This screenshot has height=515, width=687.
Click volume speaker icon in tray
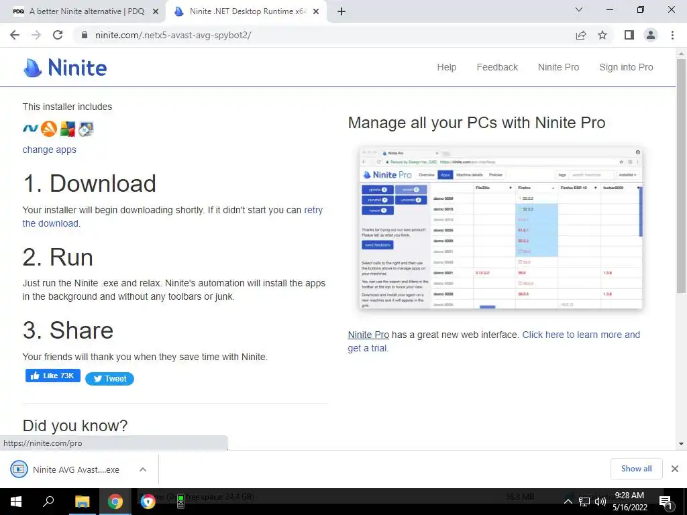tap(600, 502)
